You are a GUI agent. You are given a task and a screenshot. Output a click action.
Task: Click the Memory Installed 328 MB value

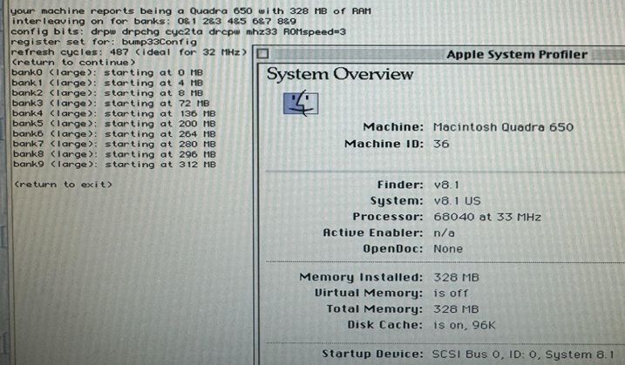pyautogui.click(x=453, y=277)
